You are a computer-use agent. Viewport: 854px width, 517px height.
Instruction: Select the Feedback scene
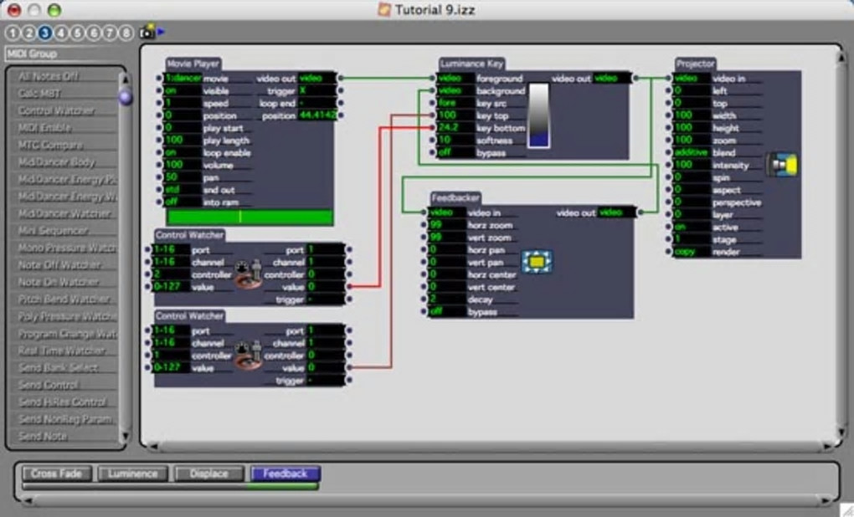pos(286,473)
